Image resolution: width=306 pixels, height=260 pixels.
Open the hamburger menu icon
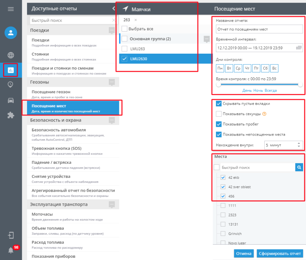(x=11, y=9)
